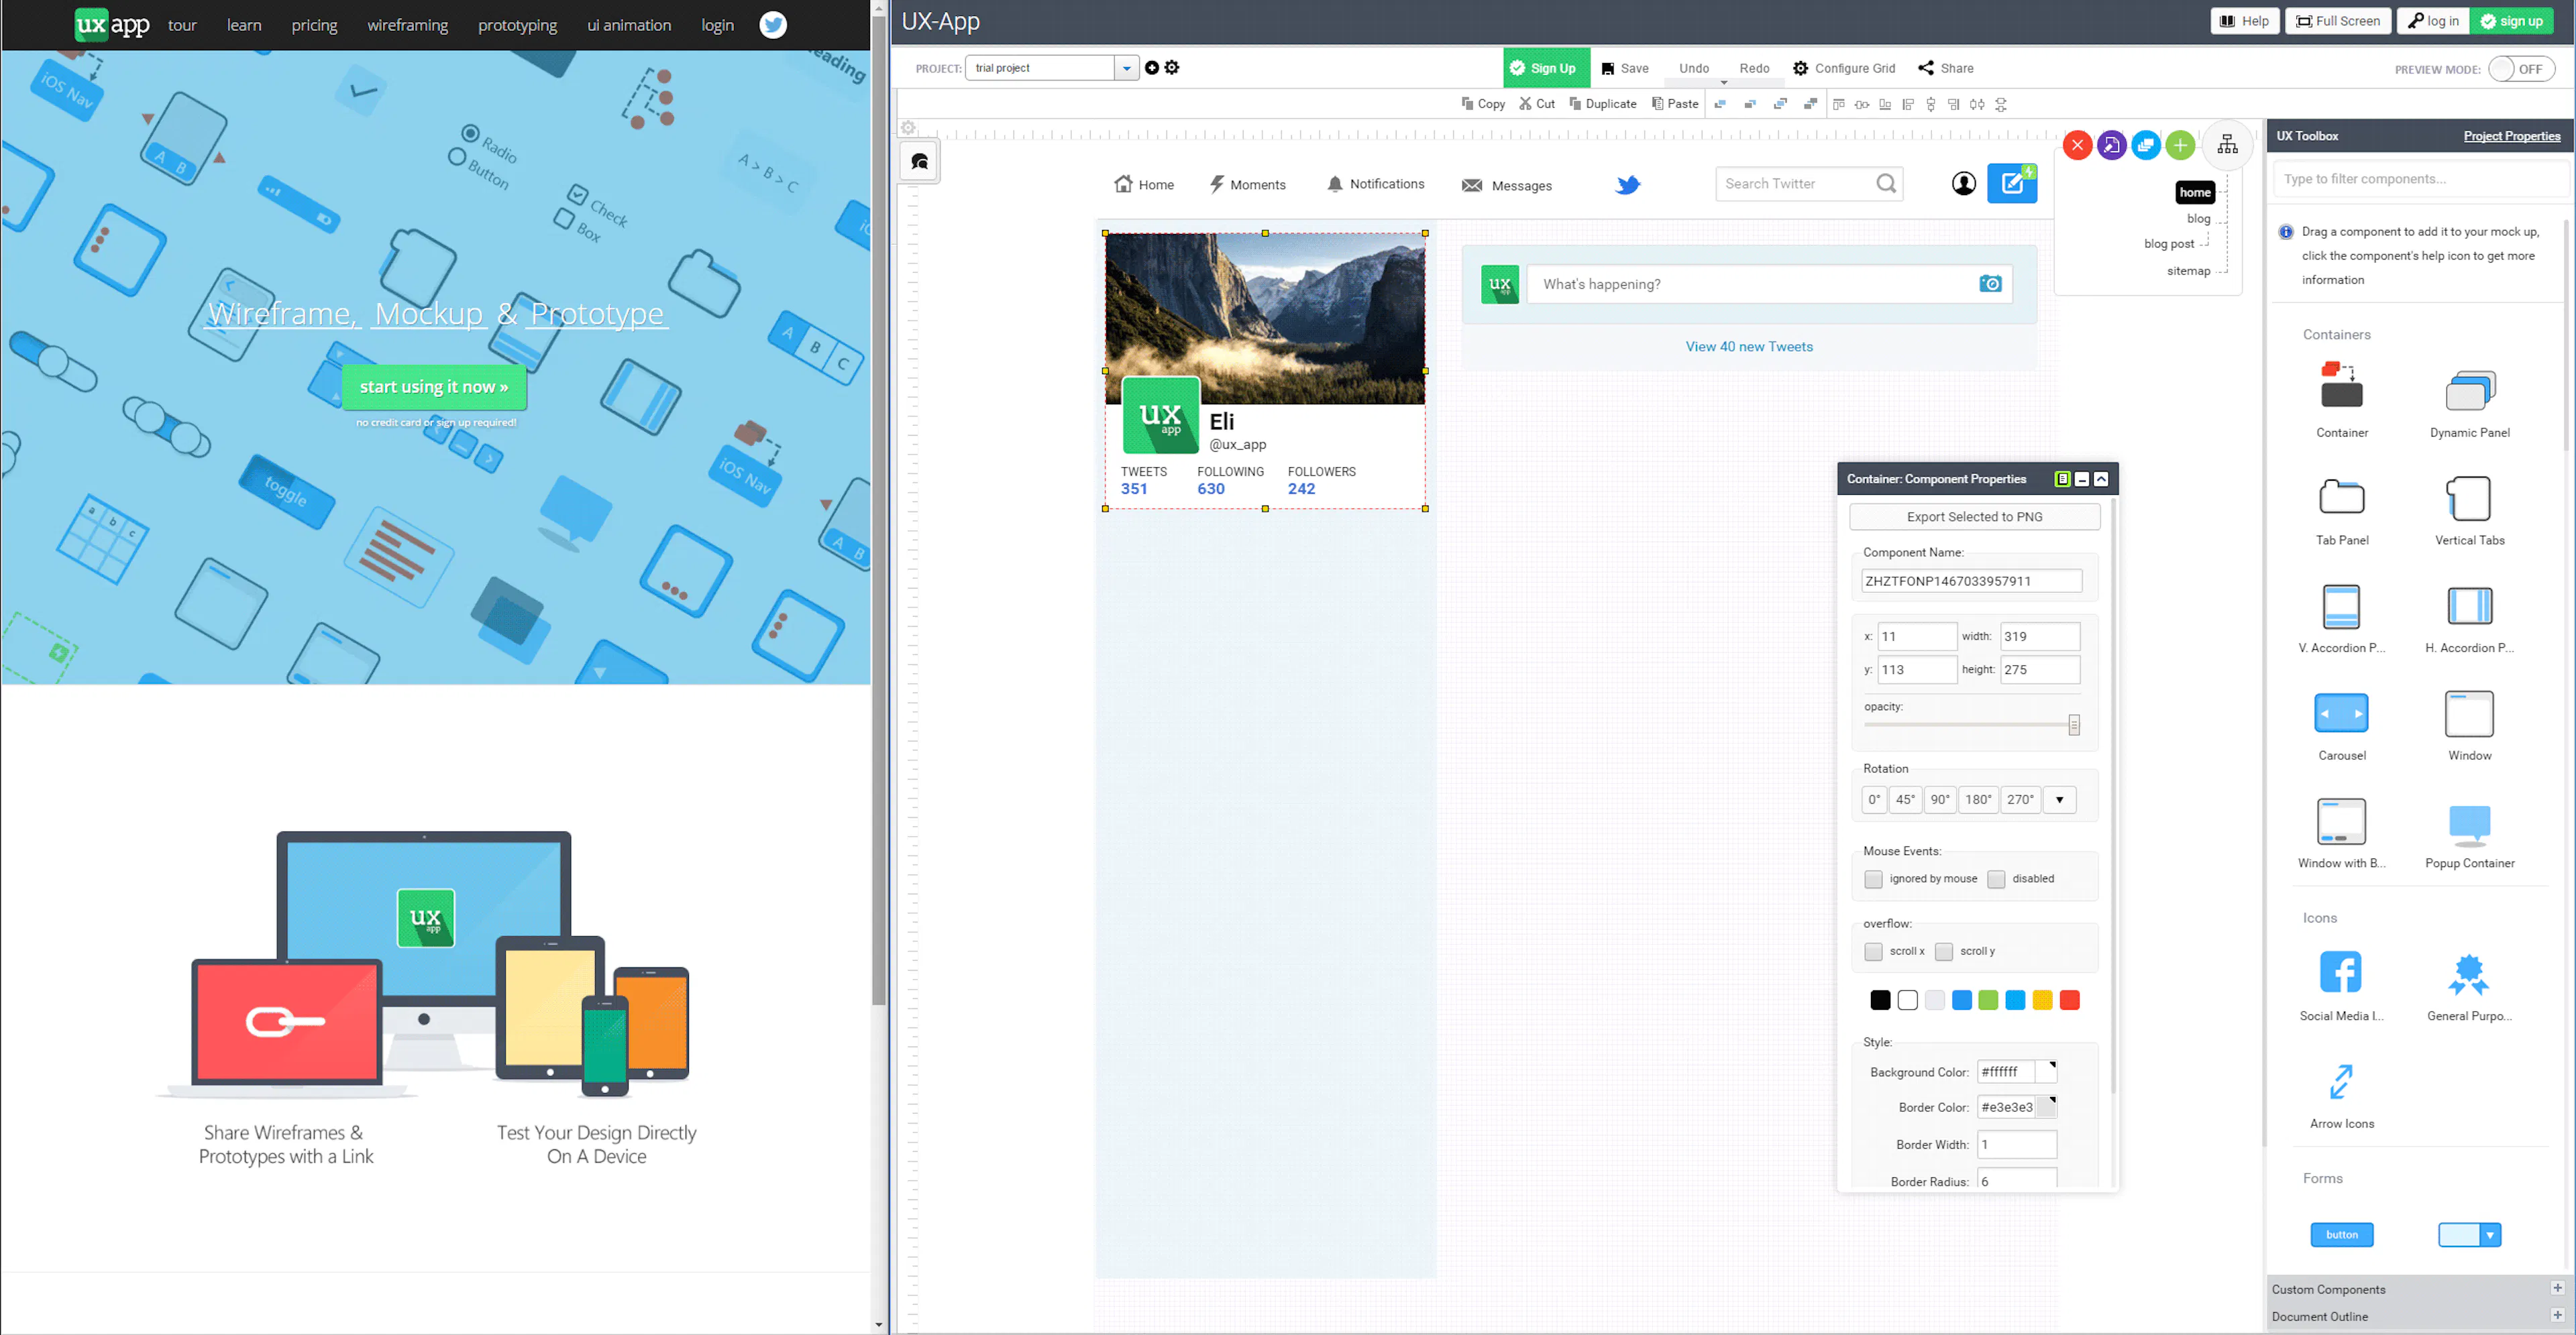
Task: Click the purple edit page circle icon
Action: (x=2111, y=146)
